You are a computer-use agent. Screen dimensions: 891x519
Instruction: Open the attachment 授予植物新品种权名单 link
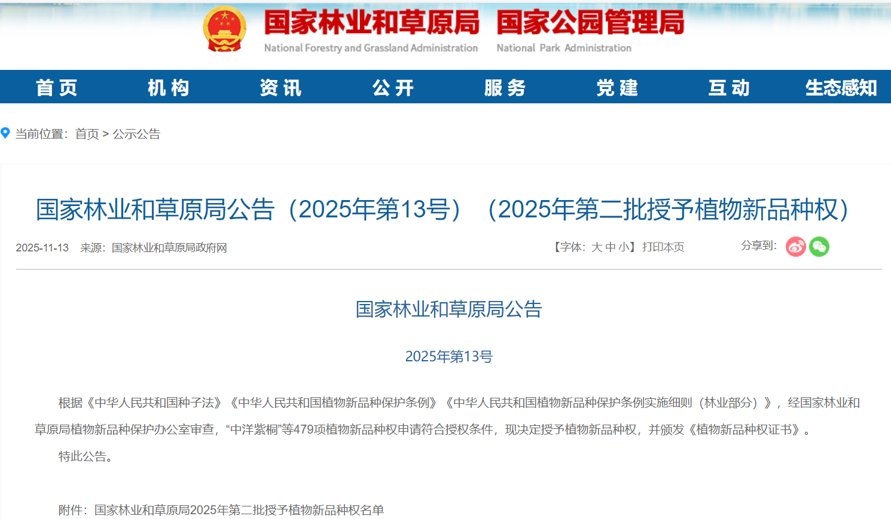[x=239, y=510]
